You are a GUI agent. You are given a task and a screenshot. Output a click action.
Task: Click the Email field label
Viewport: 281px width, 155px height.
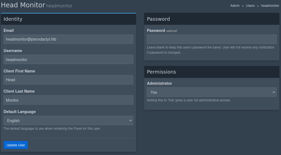coord(9,31)
